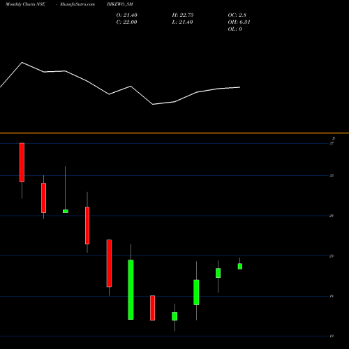Click the 23 price axis label
This screenshot has height=349, width=349.
[332, 256]
